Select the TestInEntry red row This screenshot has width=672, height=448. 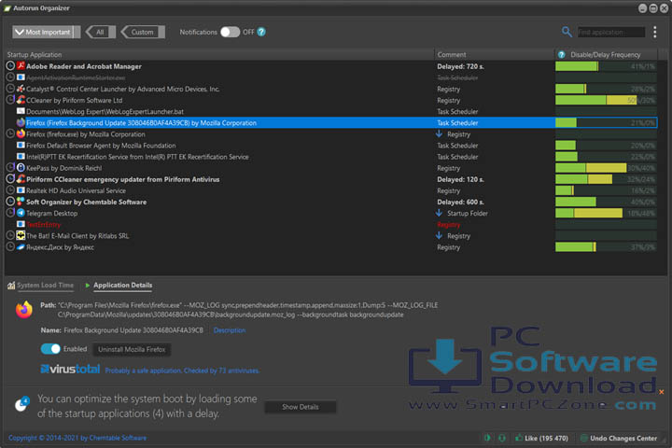pyautogui.click(x=330, y=224)
